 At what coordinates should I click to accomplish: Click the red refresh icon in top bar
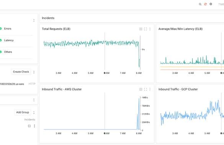[x=205, y=4]
